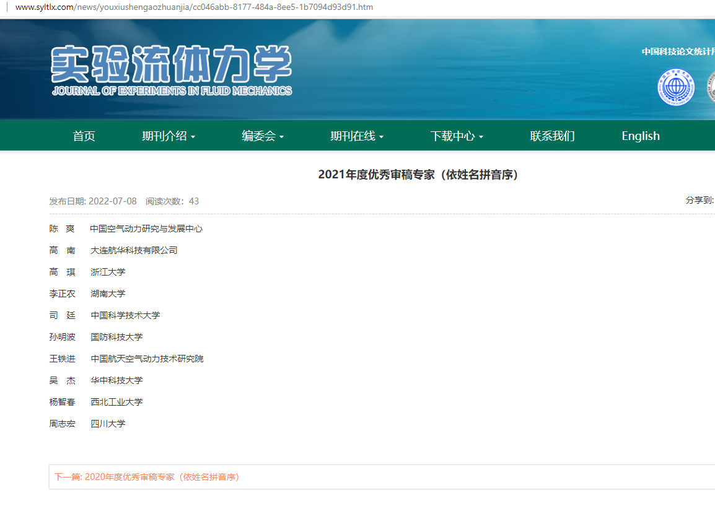Select the name 吴 杰
This screenshot has width=715, height=506.
[x=62, y=380]
